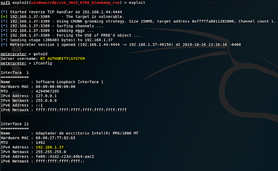Click IPv4 address 127.0.0.1
Viewport: 278px width, 171px height.
pos(46,96)
